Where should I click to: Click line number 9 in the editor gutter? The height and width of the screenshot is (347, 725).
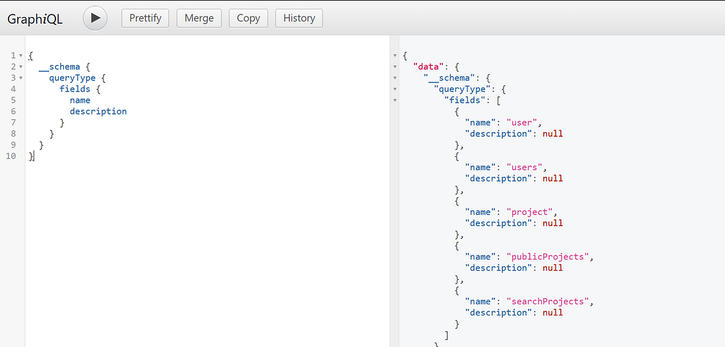[13, 145]
